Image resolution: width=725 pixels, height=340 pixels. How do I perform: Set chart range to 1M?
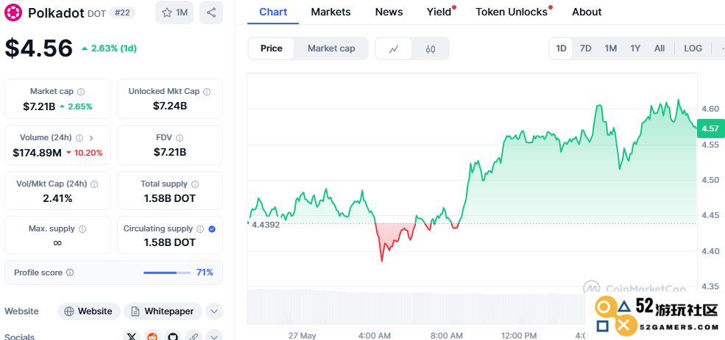click(611, 48)
